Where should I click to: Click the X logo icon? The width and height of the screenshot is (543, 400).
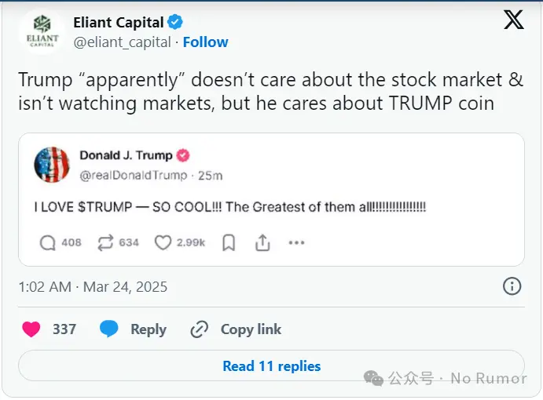click(513, 21)
